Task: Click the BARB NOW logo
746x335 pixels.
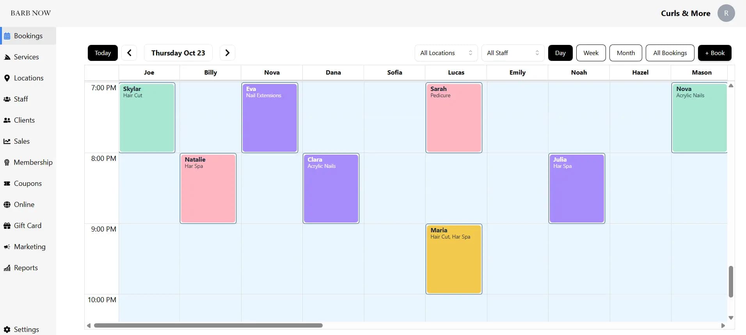Action: click(31, 13)
